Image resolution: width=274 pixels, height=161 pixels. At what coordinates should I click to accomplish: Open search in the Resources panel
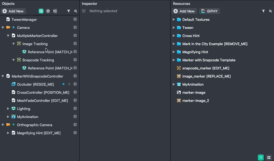coord(270,11)
